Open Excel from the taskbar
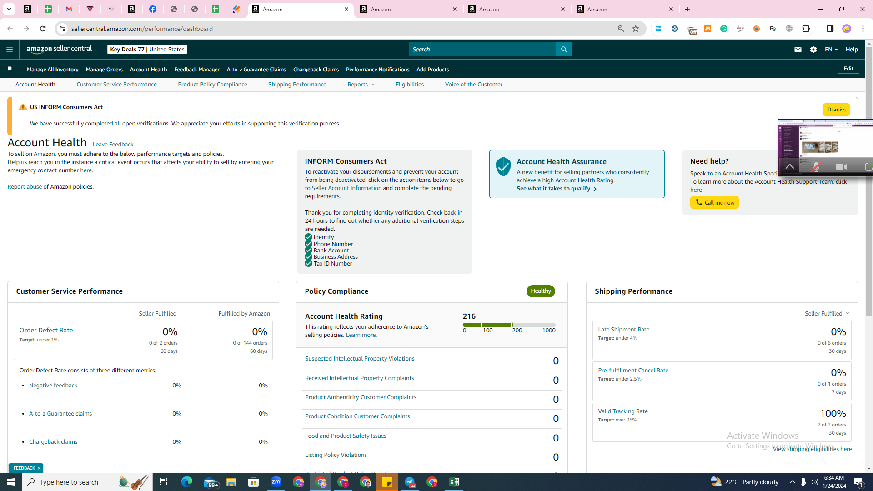The image size is (873, 491). point(454,482)
